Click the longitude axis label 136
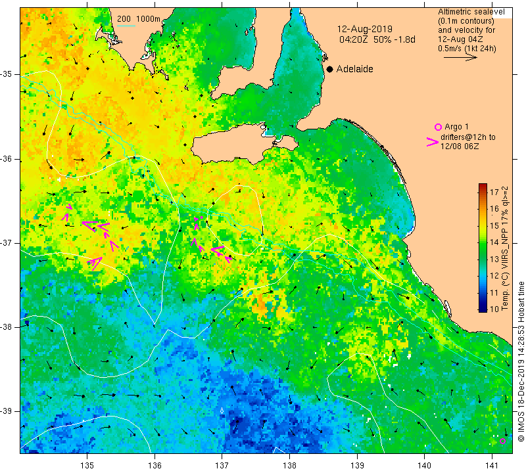Viewport: 526px width, 473px height. [x=155, y=465]
